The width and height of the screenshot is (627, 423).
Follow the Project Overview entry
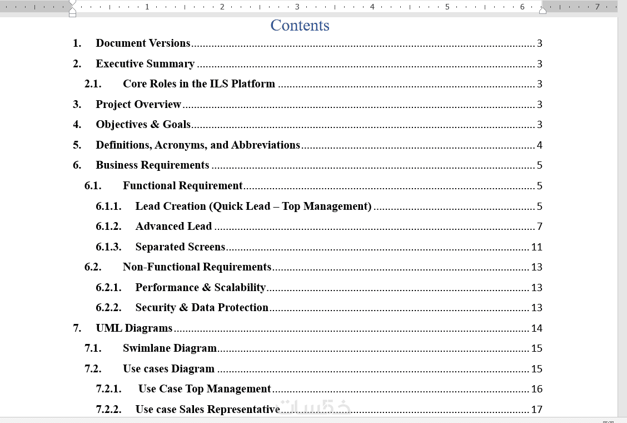click(307, 104)
